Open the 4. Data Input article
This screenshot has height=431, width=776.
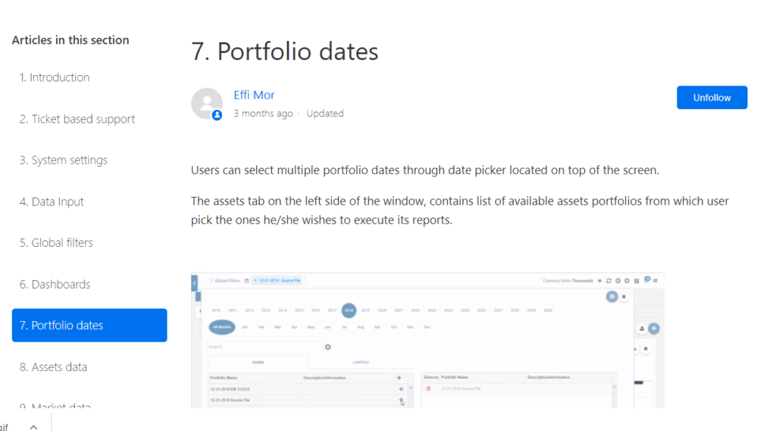(52, 201)
